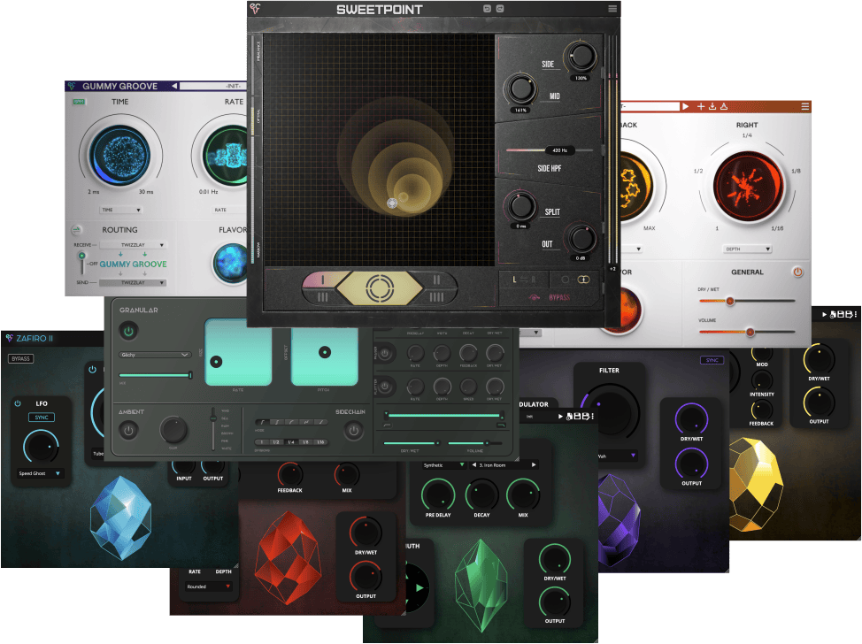Screen dimensions: 862x644
Task: Open the SEND Twizzlay dropdown
Action: coord(133,282)
